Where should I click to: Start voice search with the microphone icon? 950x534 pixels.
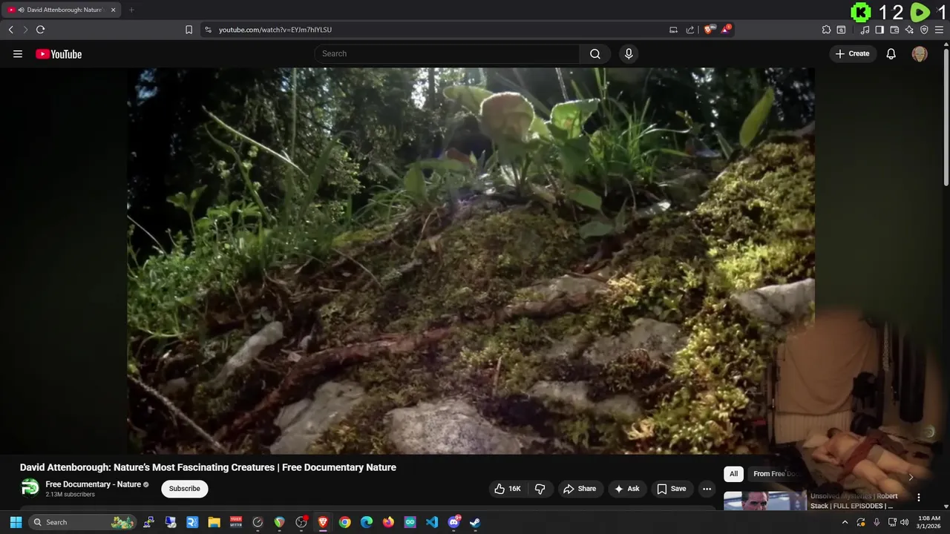coord(629,53)
